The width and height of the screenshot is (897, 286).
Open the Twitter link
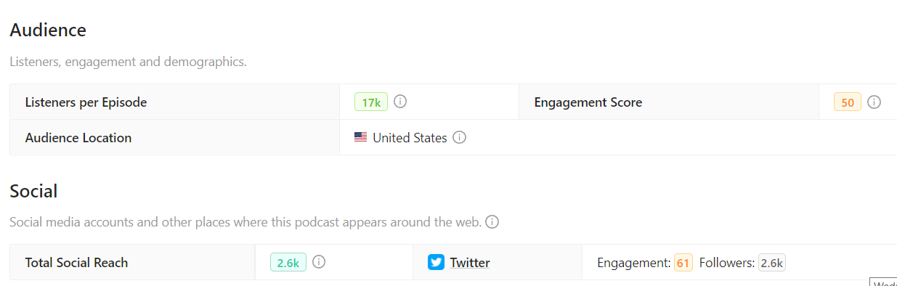(x=470, y=263)
